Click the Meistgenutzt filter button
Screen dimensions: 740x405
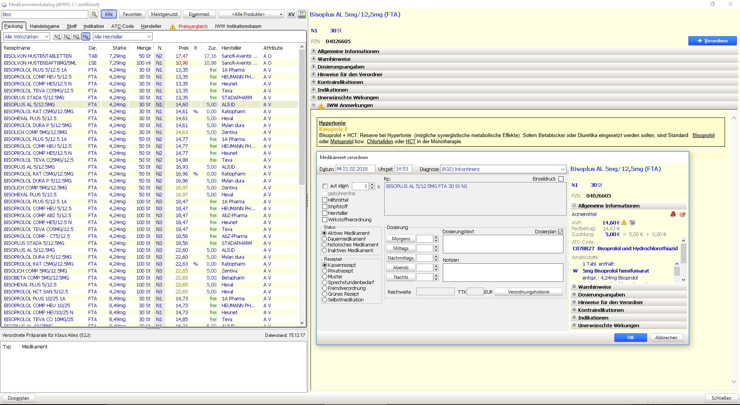[x=164, y=14]
